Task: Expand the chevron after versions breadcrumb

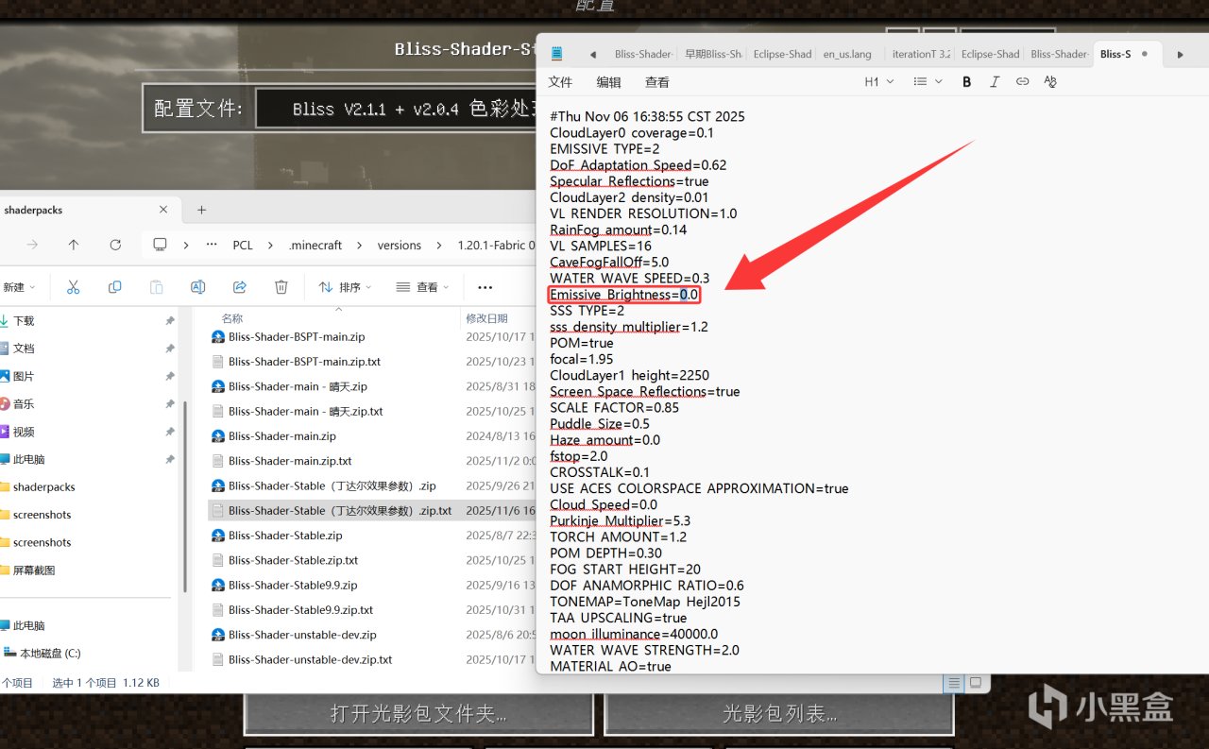Action: [439, 245]
